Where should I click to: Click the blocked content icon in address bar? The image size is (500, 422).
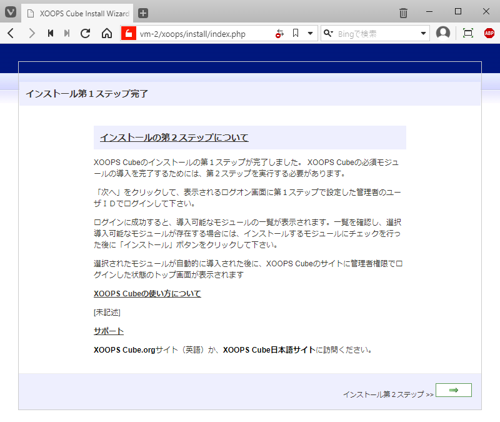pos(279,33)
